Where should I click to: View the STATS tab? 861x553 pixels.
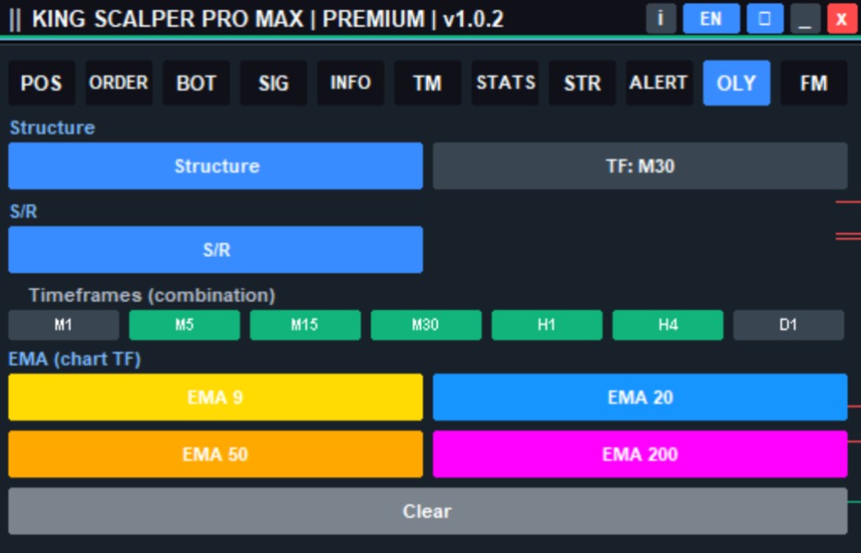(x=505, y=83)
